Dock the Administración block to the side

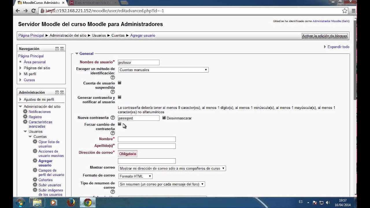pos(62,92)
